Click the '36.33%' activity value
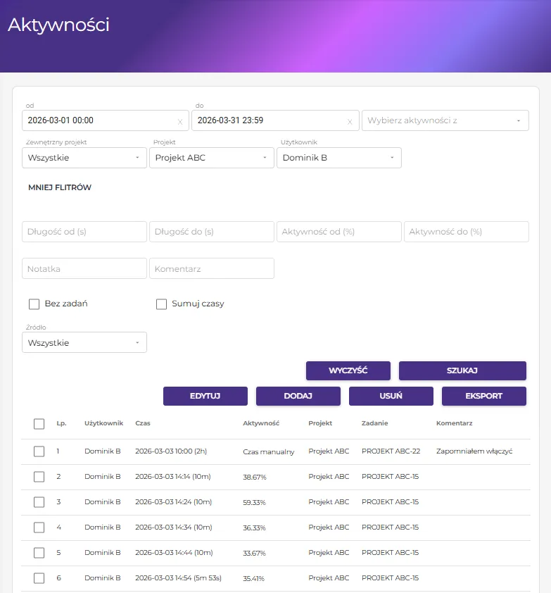The width and height of the screenshot is (551, 593). 254,528
